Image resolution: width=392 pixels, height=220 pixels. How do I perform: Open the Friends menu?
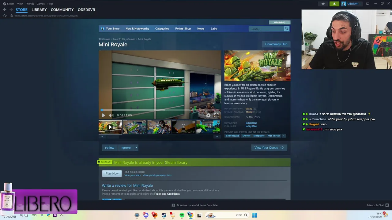coord(30,4)
